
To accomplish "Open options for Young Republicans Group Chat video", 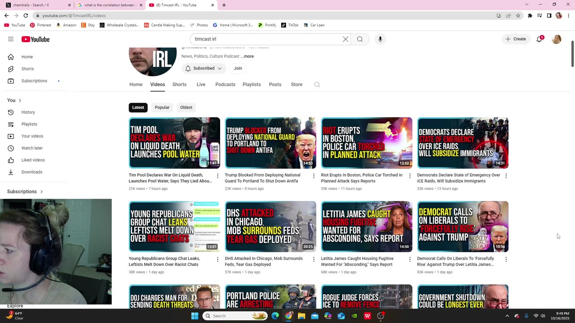I will pos(218,259).
